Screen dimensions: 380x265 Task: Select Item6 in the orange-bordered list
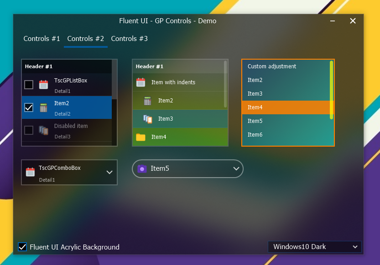286,135
